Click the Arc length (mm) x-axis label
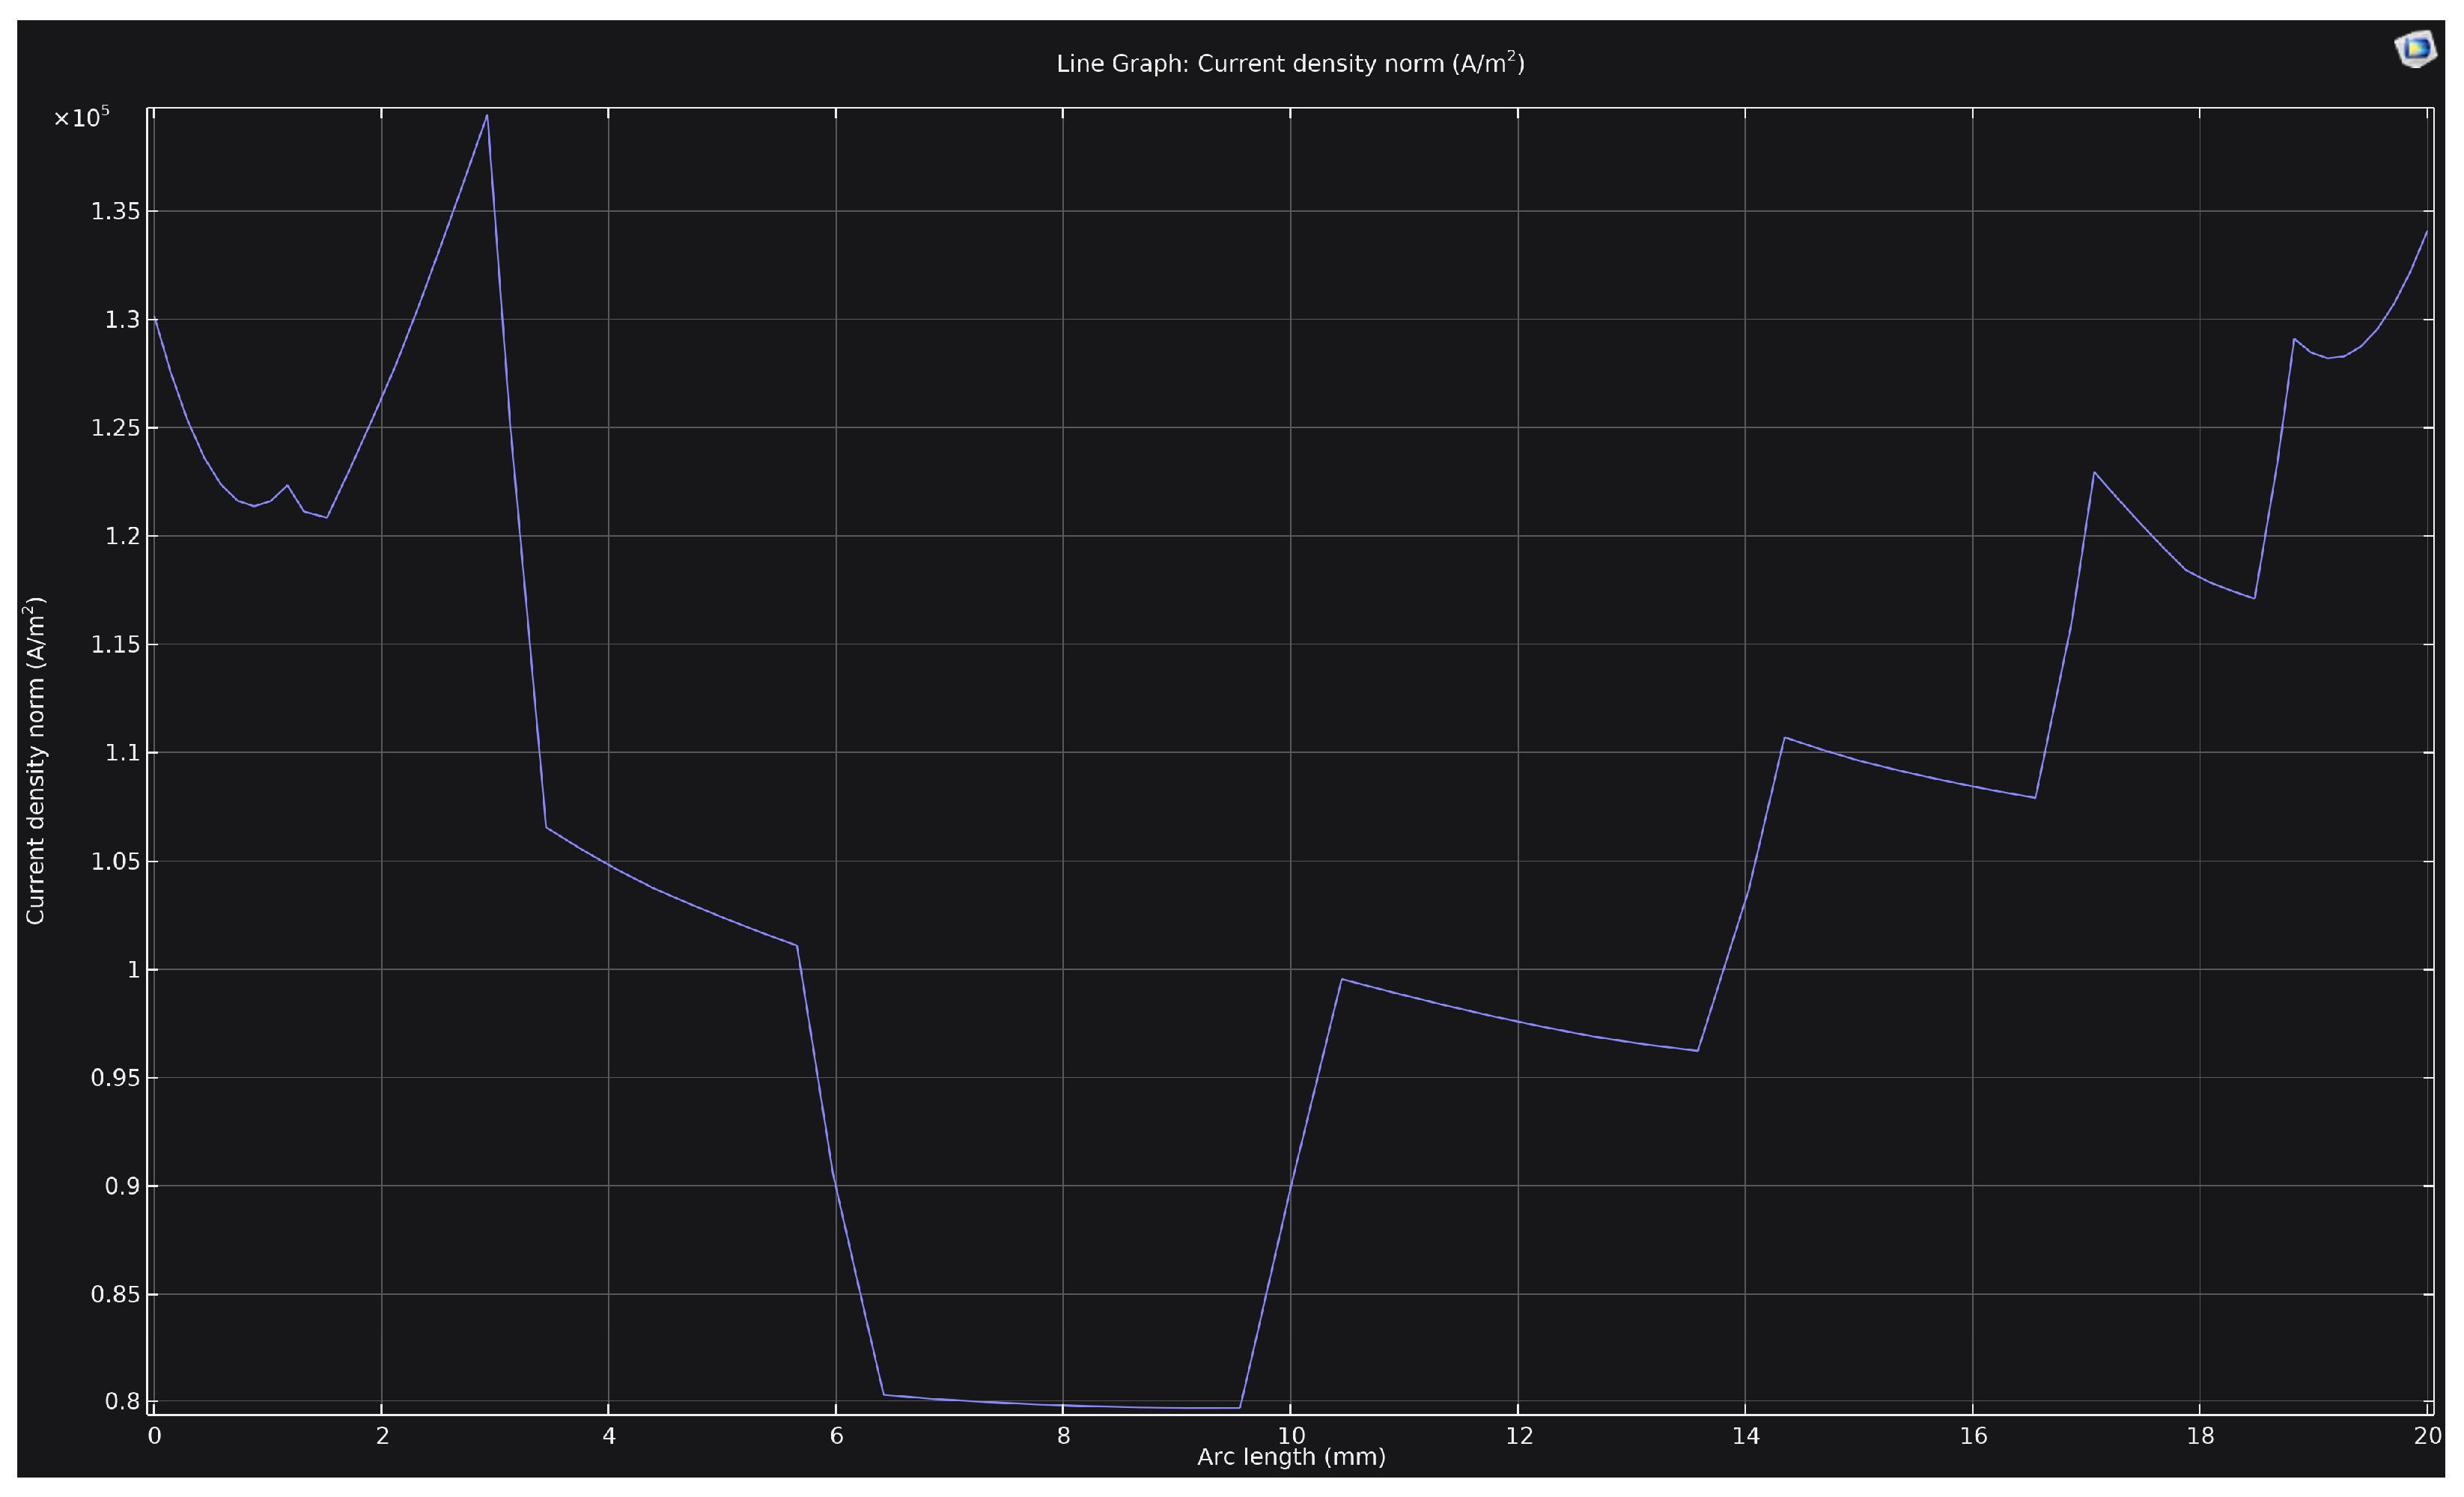Screen dimensions: 2464x1497 [1291, 1457]
